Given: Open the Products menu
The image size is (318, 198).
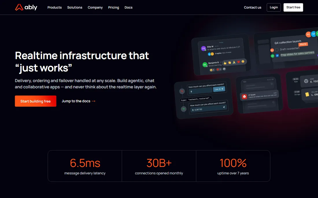Looking at the screenshot, I should (x=55, y=7).
